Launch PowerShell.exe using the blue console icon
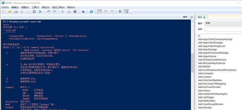Viewport: 242px width, 110px height. tap(91, 12)
